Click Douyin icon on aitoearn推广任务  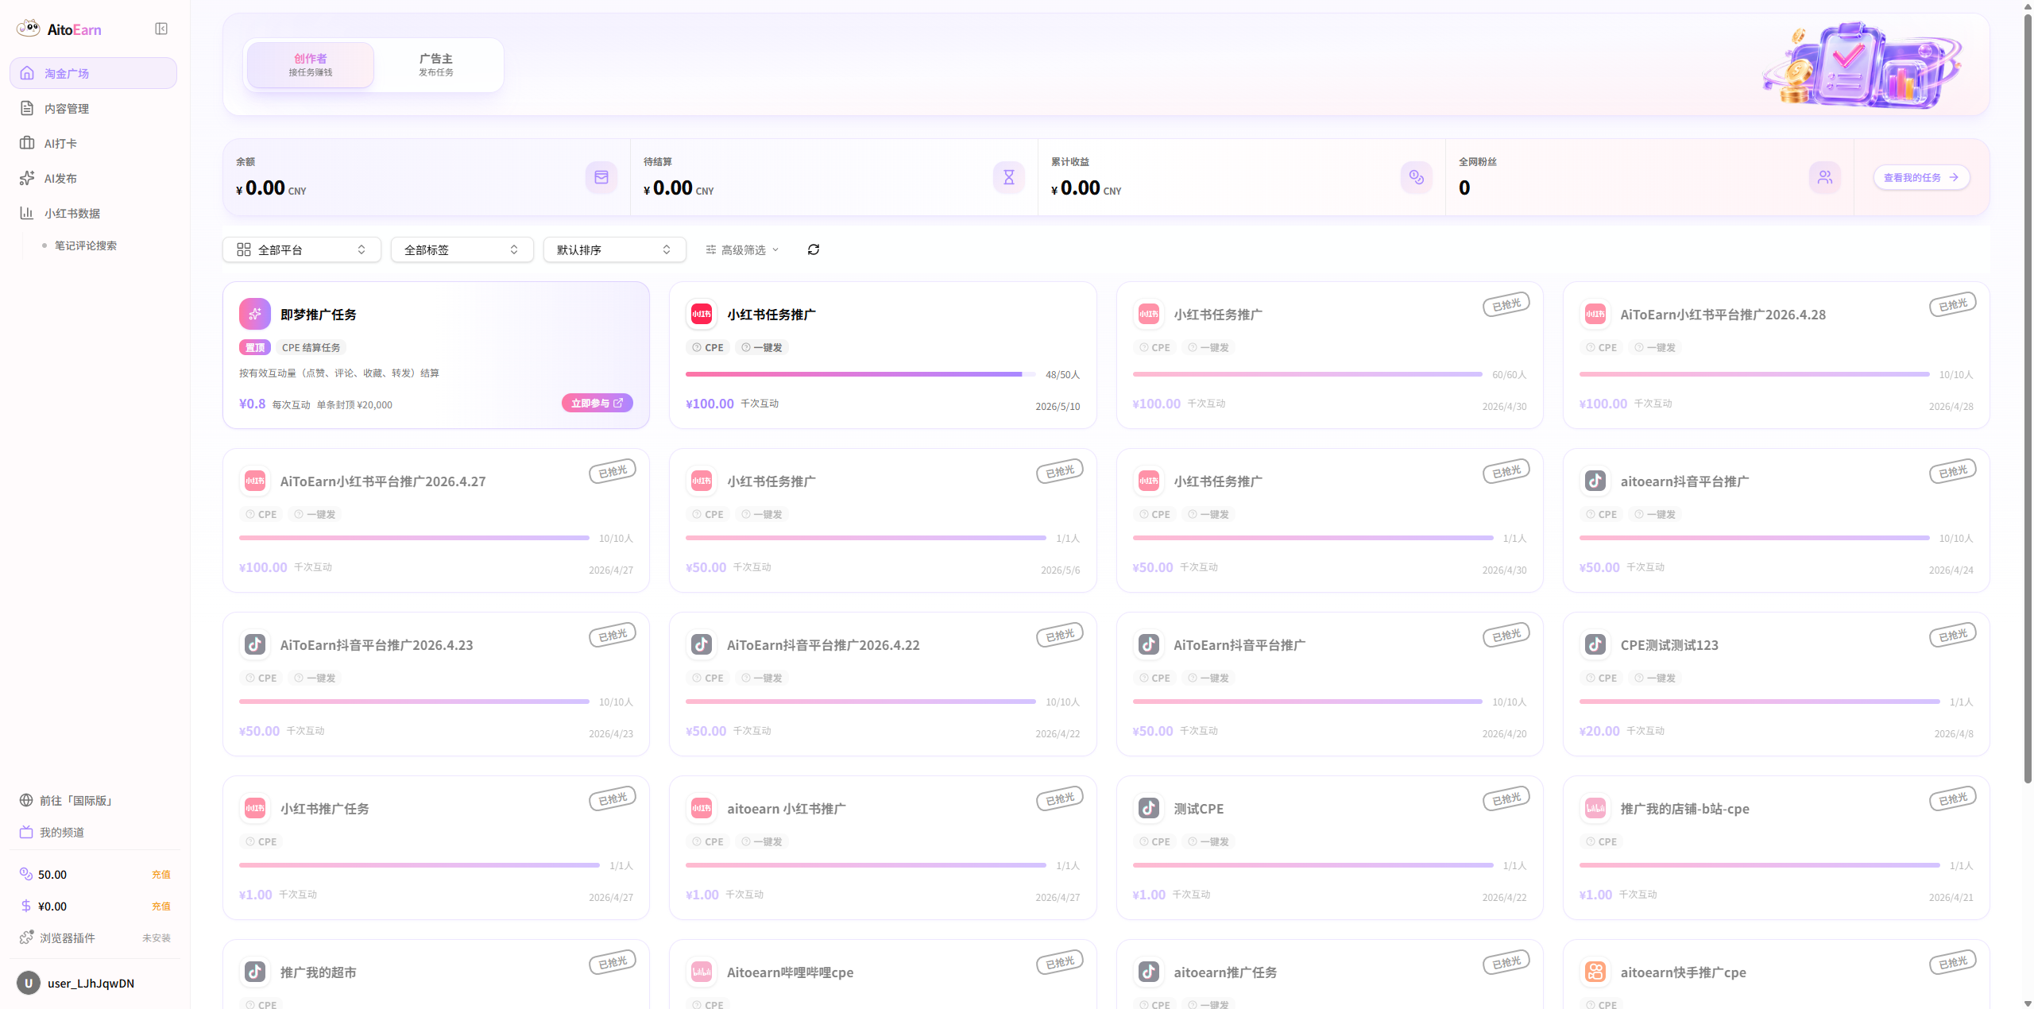1149,972
